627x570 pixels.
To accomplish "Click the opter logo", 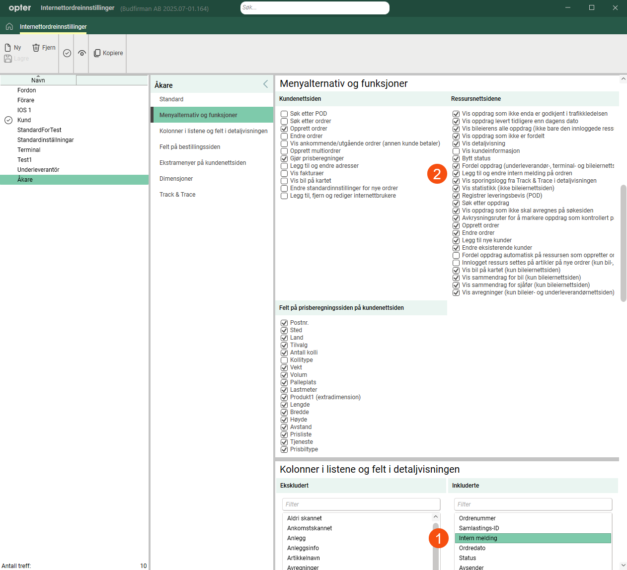I will click(20, 8).
